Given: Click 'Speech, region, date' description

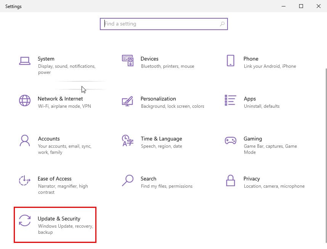Looking at the screenshot, I should tap(162, 146).
